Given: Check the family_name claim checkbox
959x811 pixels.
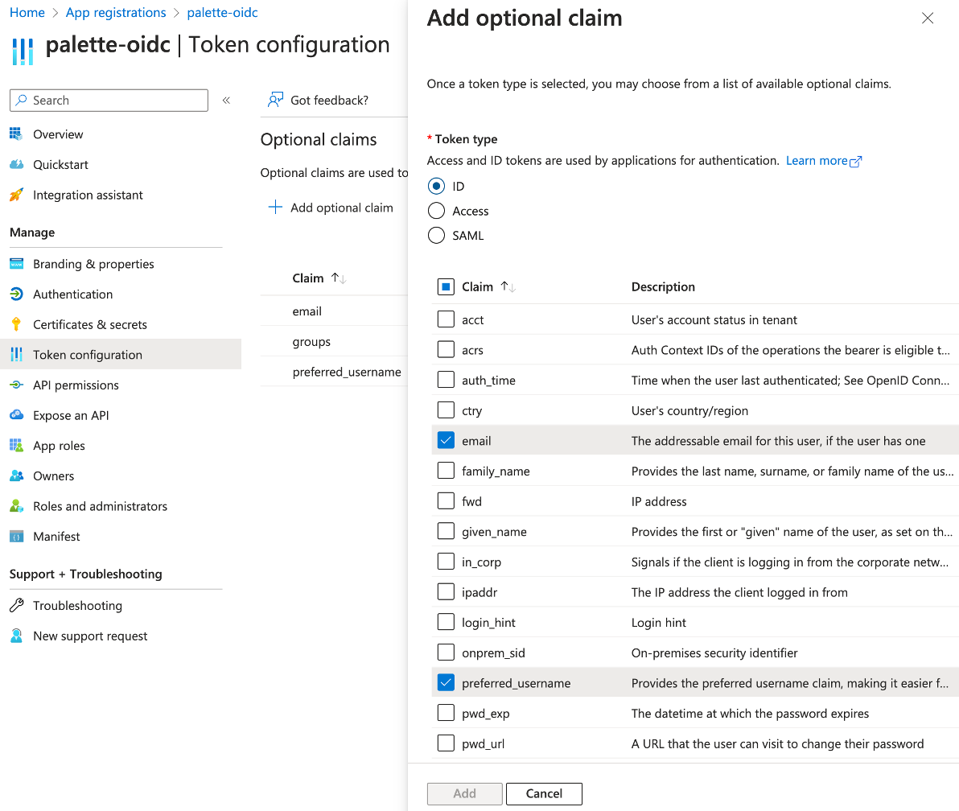Looking at the screenshot, I should 446,471.
